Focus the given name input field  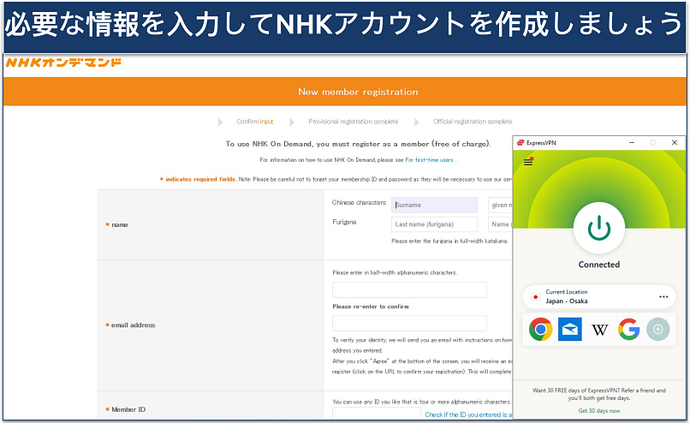(500, 206)
